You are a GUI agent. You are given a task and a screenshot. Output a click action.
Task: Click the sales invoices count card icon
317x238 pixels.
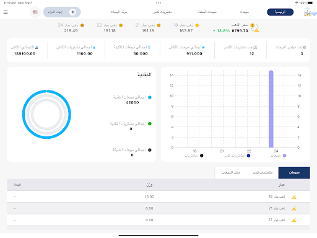click(304, 47)
